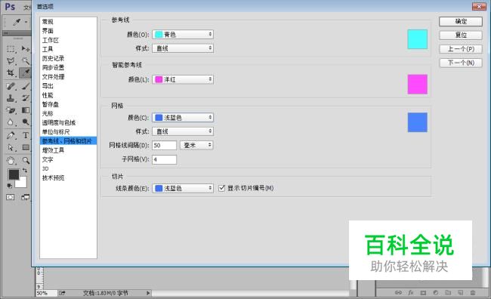Select the Zoom tool in toolbox
Viewport: 491px width, 299px height.
tap(26, 161)
